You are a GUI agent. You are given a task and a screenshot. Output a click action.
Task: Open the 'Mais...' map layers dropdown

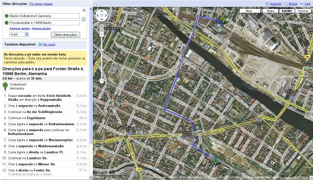pyautogui.click(x=249, y=11)
